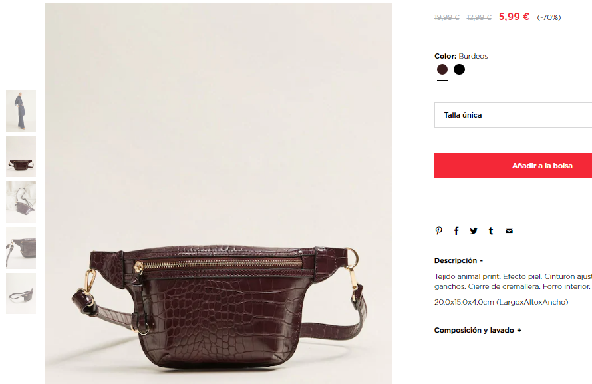
Task: Tweet this bag with Twitter icon
Action: 474,231
